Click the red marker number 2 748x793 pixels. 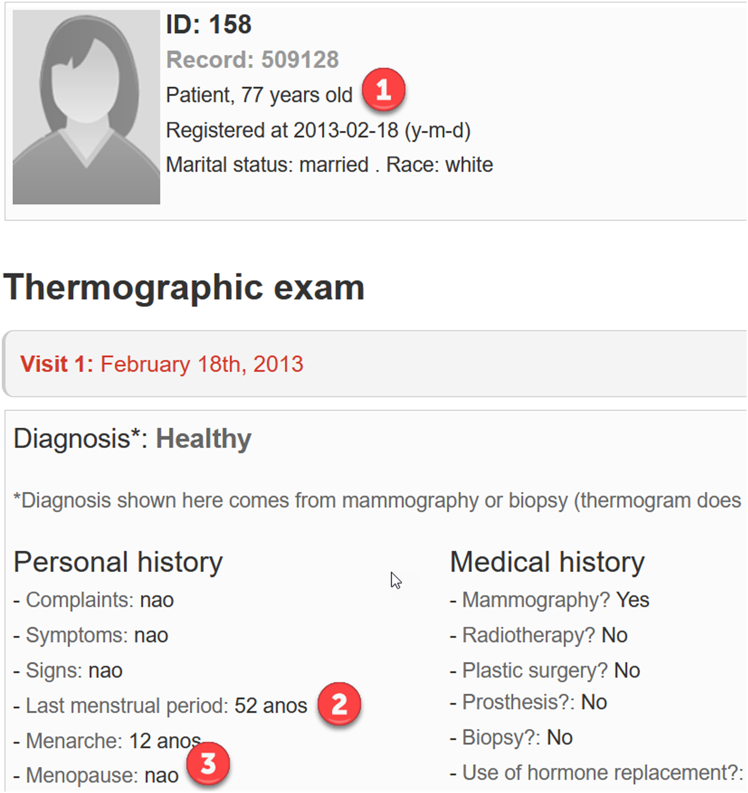click(x=339, y=704)
